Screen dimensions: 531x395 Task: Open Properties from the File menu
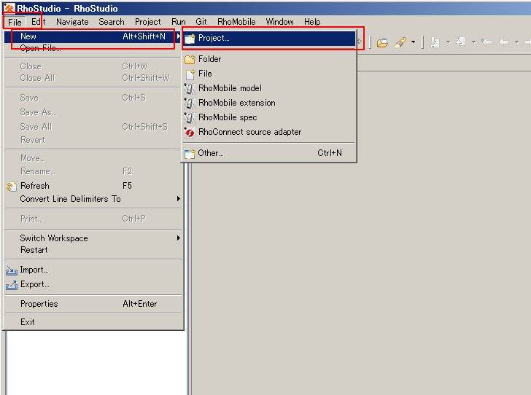click(x=93, y=304)
